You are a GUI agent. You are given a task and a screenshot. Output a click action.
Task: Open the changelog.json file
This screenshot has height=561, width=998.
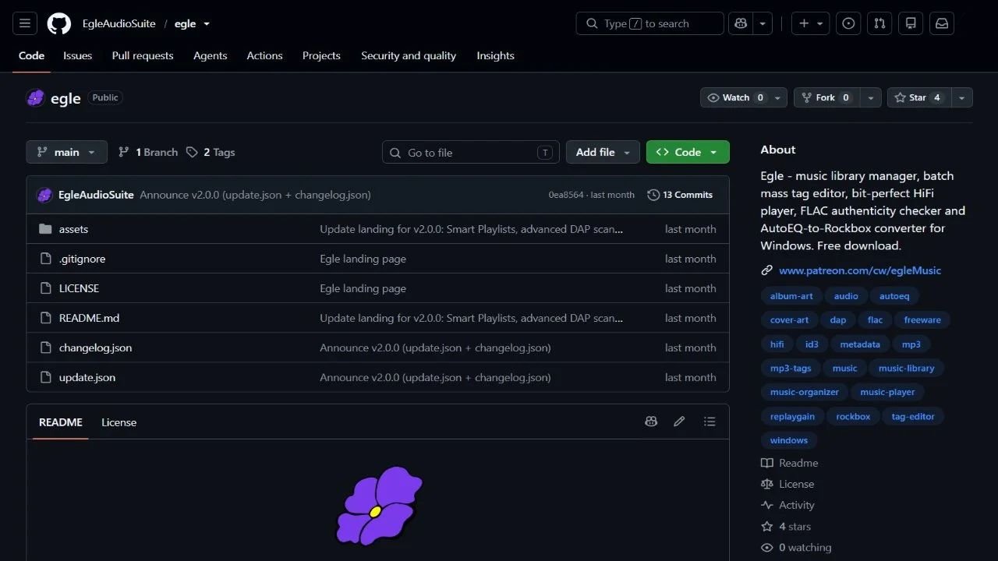95,348
